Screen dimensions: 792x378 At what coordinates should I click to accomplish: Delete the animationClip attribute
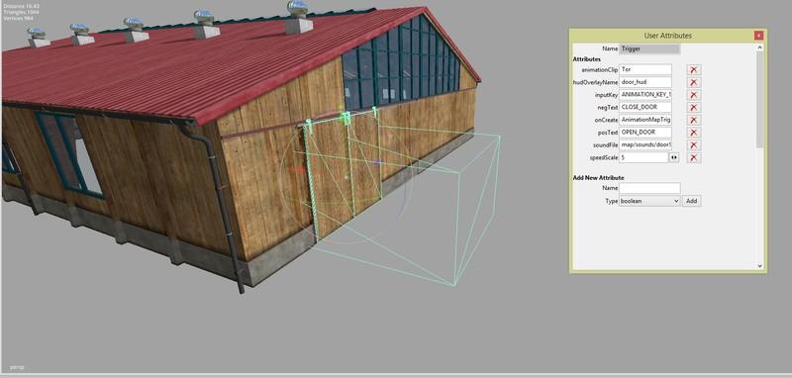click(x=694, y=69)
